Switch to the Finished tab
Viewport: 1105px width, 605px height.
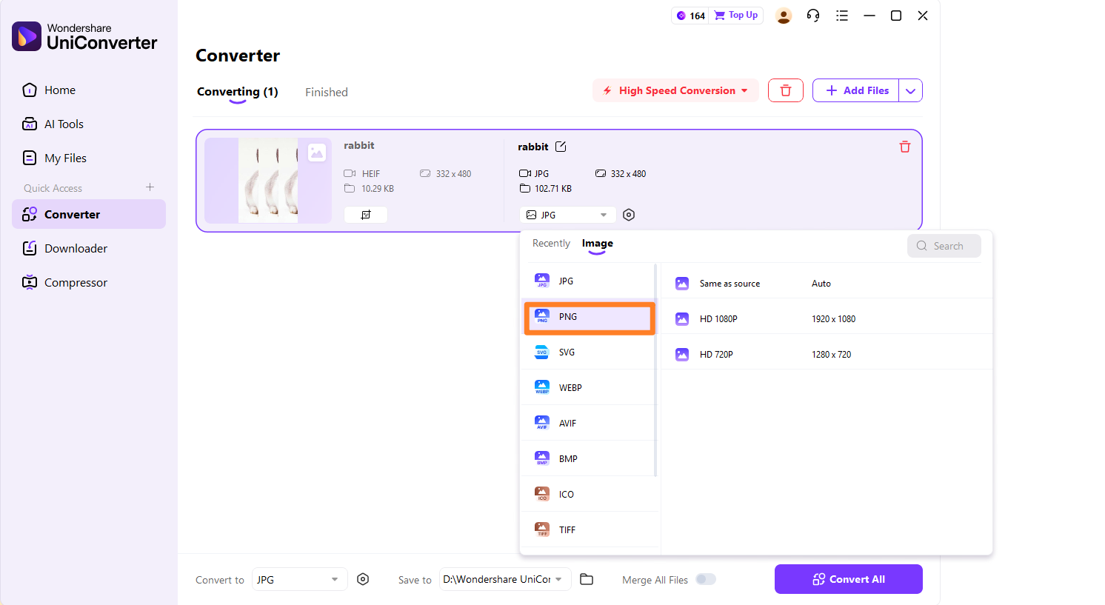coord(326,92)
